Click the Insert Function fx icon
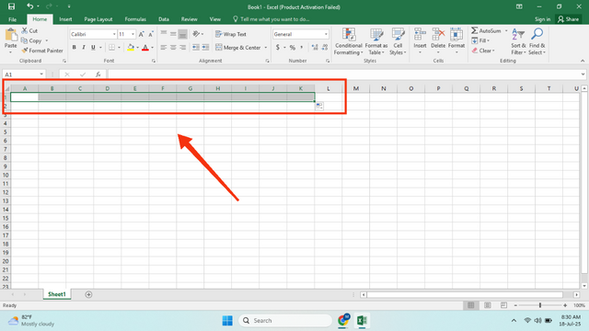The height and width of the screenshot is (331, 589). (98, 74)
